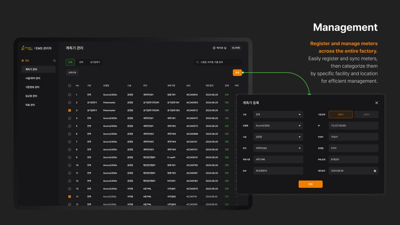Screen dimensions: 400x225
Task: Click the 계측기명 field containing 세척기#6
Action: (278, 159)
